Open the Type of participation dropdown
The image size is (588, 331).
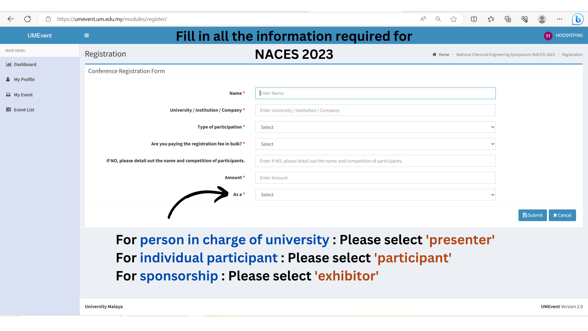375,127
